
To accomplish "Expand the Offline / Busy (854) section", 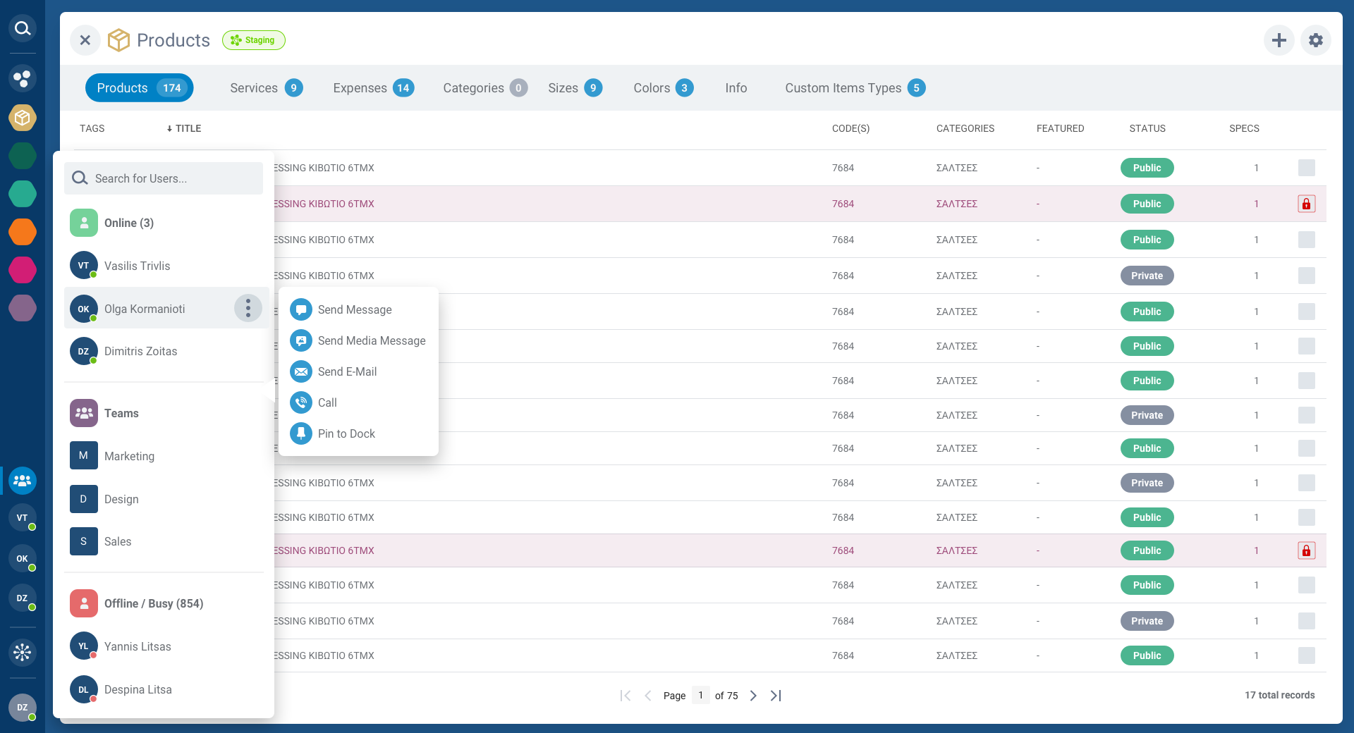I will (x=152, y=603).
